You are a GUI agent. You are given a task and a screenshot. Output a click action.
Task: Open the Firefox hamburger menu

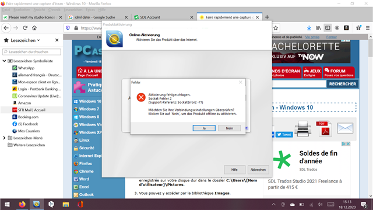(368, 28)
